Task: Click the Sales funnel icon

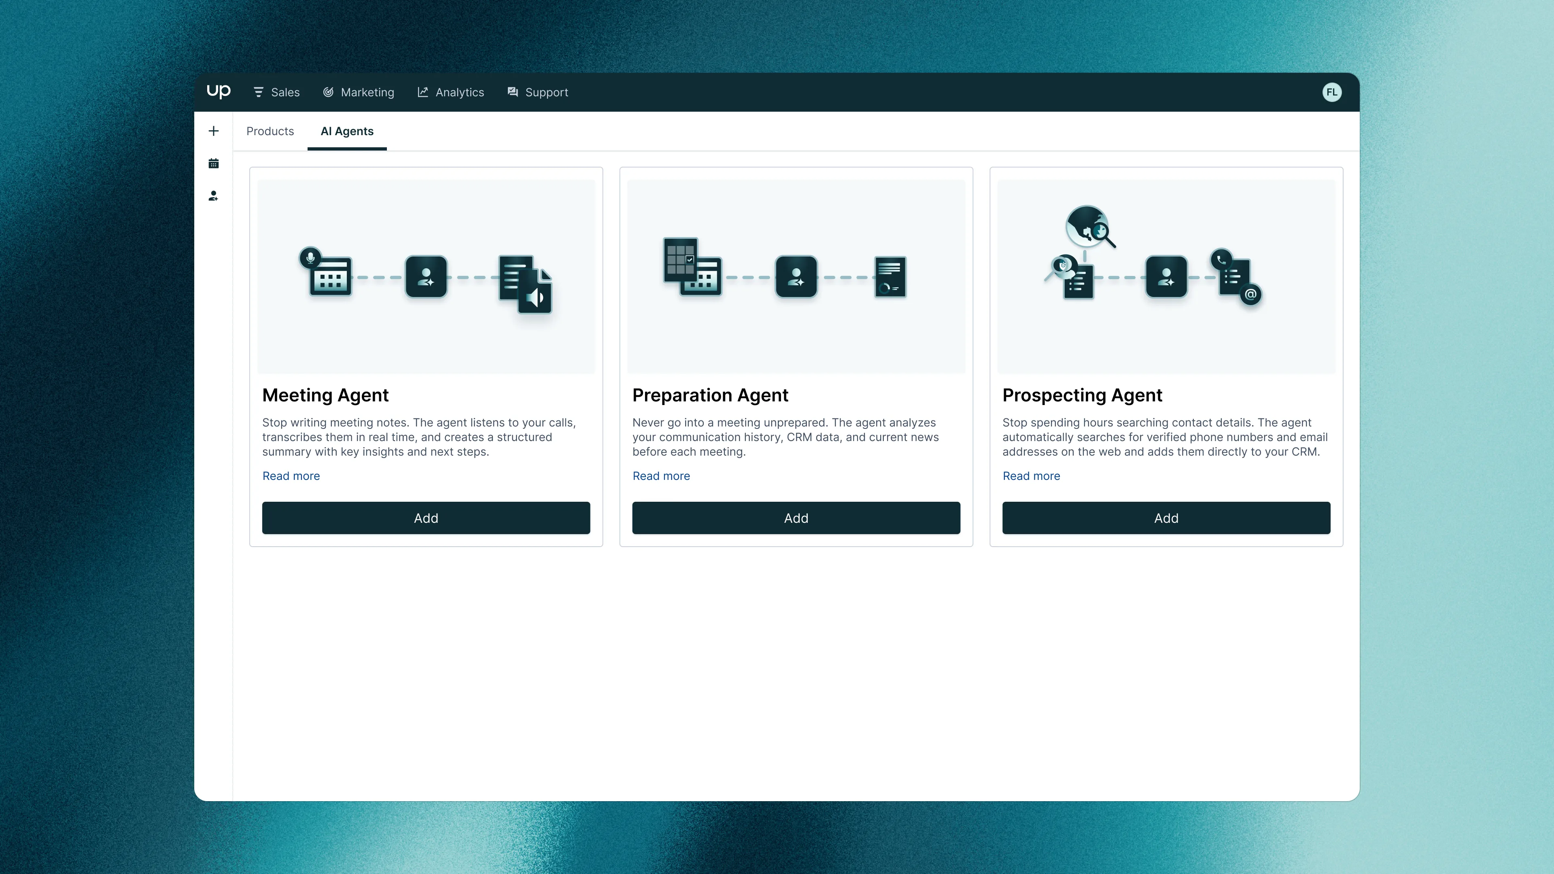Action: (x=258, y=92)
